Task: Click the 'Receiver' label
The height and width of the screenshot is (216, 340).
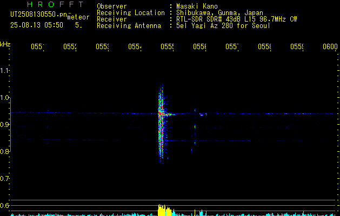Action: [112, 19]
